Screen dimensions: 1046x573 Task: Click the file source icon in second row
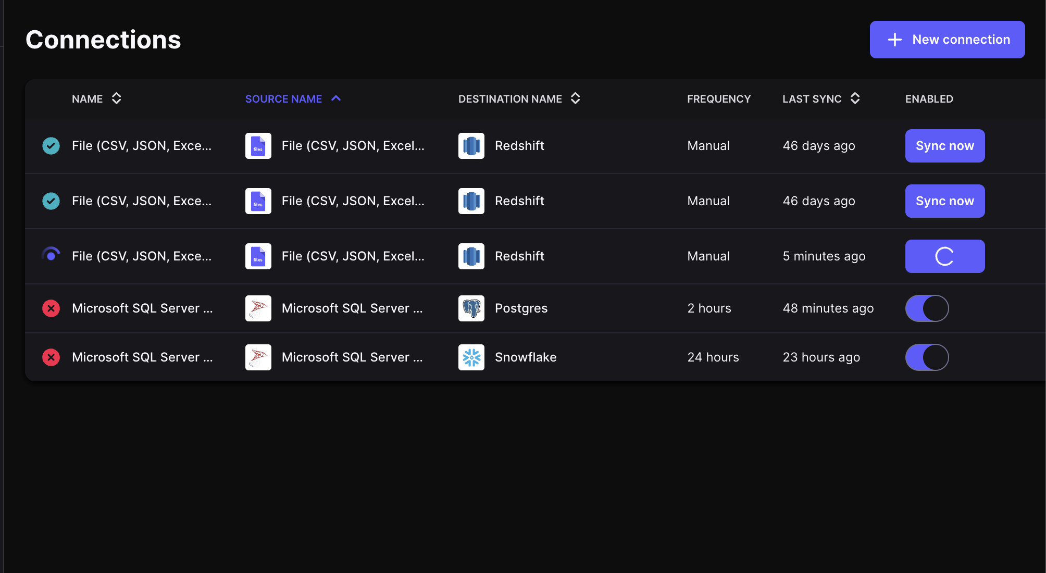point(258,201)
